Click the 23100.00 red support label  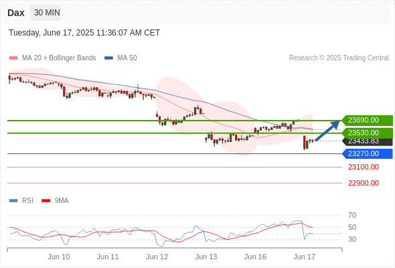click(364, 167)
